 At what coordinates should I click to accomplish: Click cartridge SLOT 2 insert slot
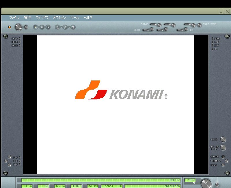click(160, 30)
